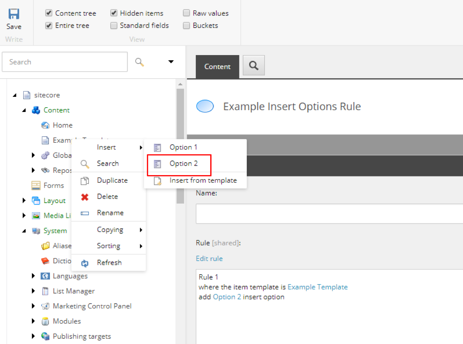
Task: Select the Home globe icon in the tree
Action: click(x=46, y=125)
